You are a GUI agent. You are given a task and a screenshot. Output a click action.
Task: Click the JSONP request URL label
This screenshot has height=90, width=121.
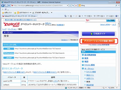pos(9,58)
